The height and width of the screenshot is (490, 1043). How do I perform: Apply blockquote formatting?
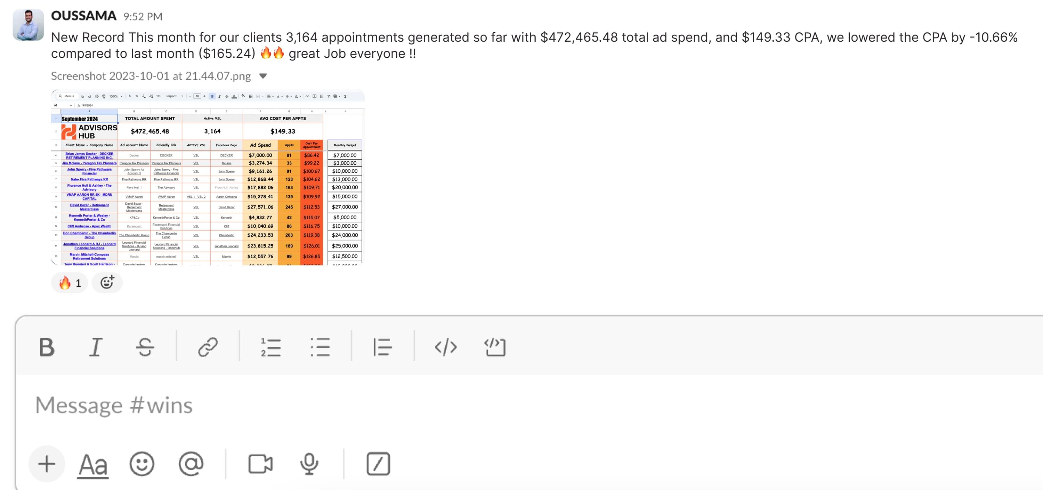click(382, 347)
